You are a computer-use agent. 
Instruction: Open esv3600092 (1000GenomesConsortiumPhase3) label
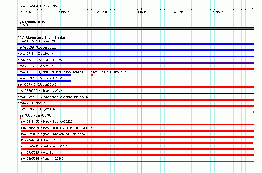tap(53, 97)
